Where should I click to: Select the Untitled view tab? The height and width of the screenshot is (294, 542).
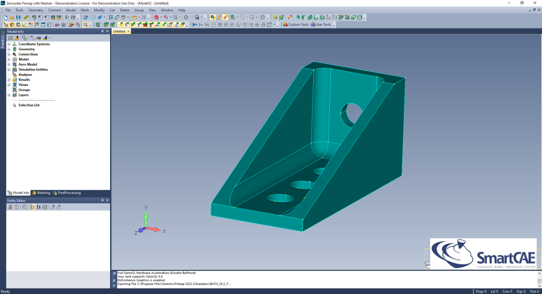tap(119, 31)
